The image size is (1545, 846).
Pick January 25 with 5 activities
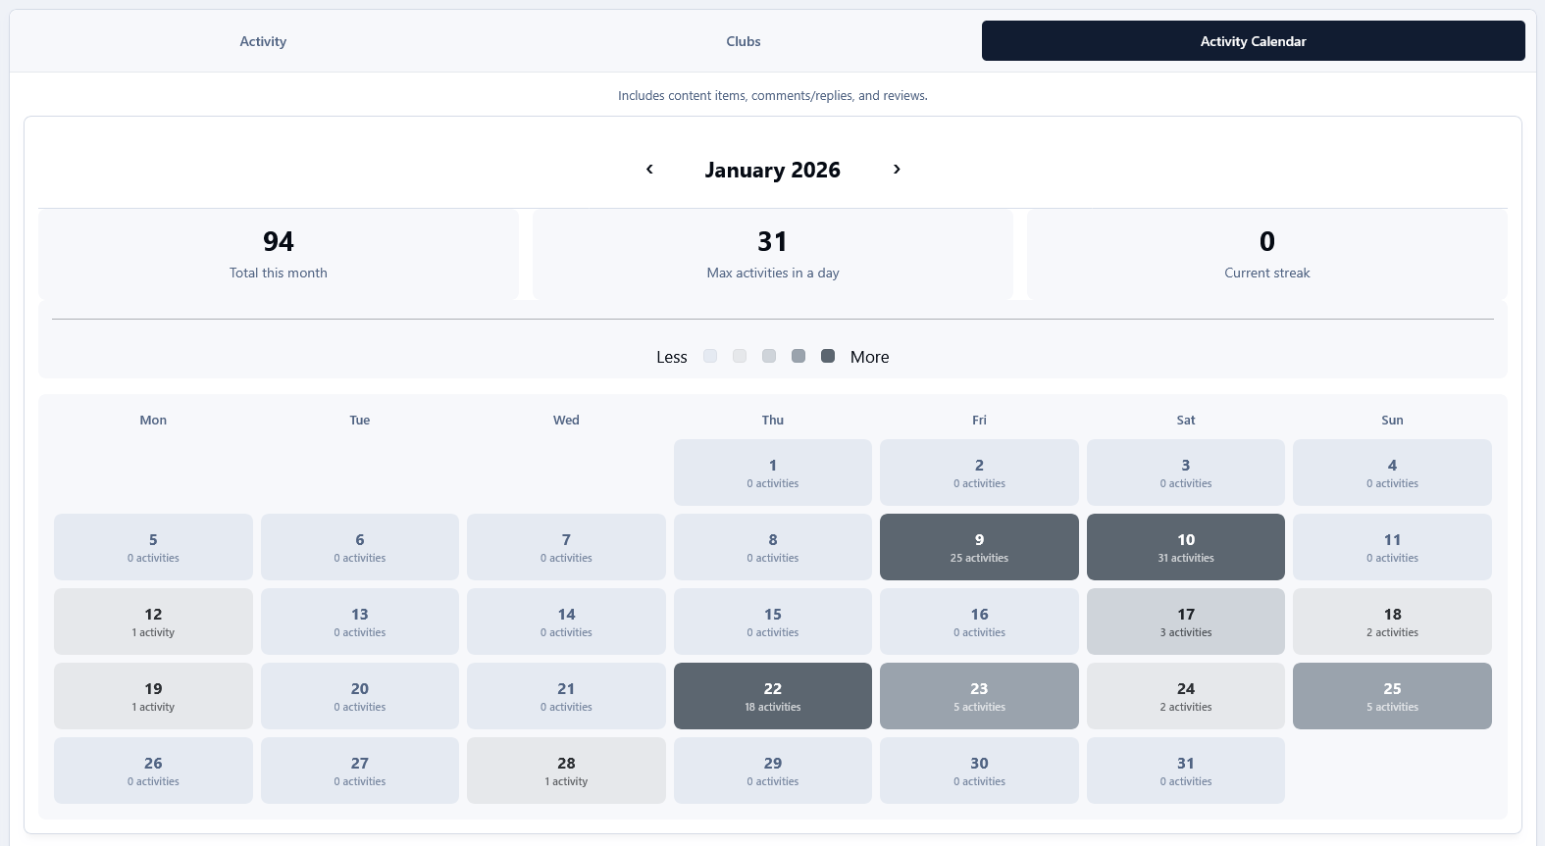(x=1392, y=696)
